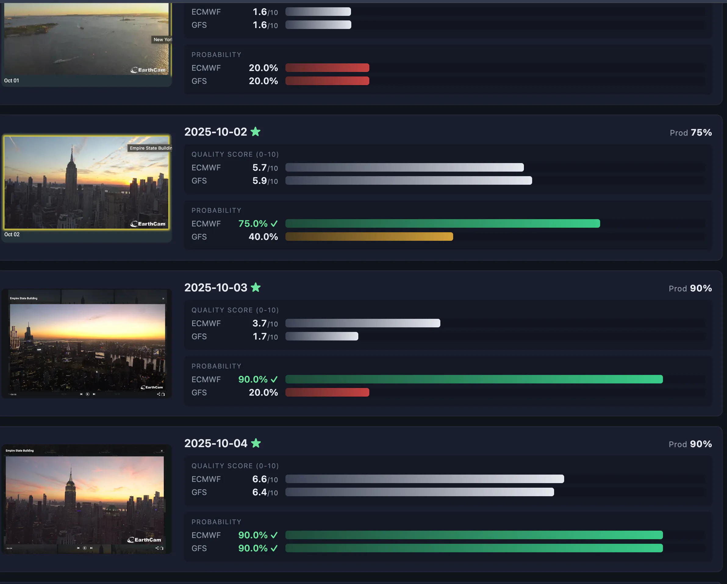Click the 40.0% GFS probability value
This screenshot has height=584, width=727.
263,237
